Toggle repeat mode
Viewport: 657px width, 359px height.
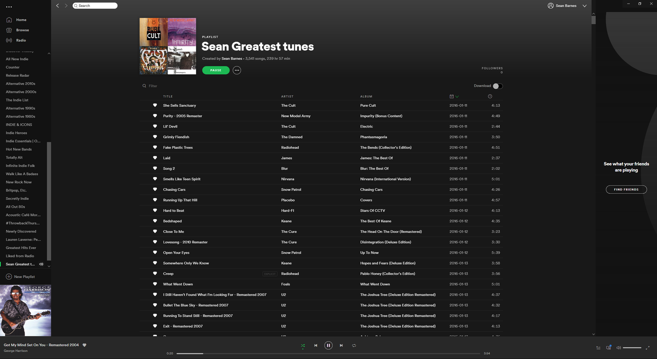coord(354,345)
